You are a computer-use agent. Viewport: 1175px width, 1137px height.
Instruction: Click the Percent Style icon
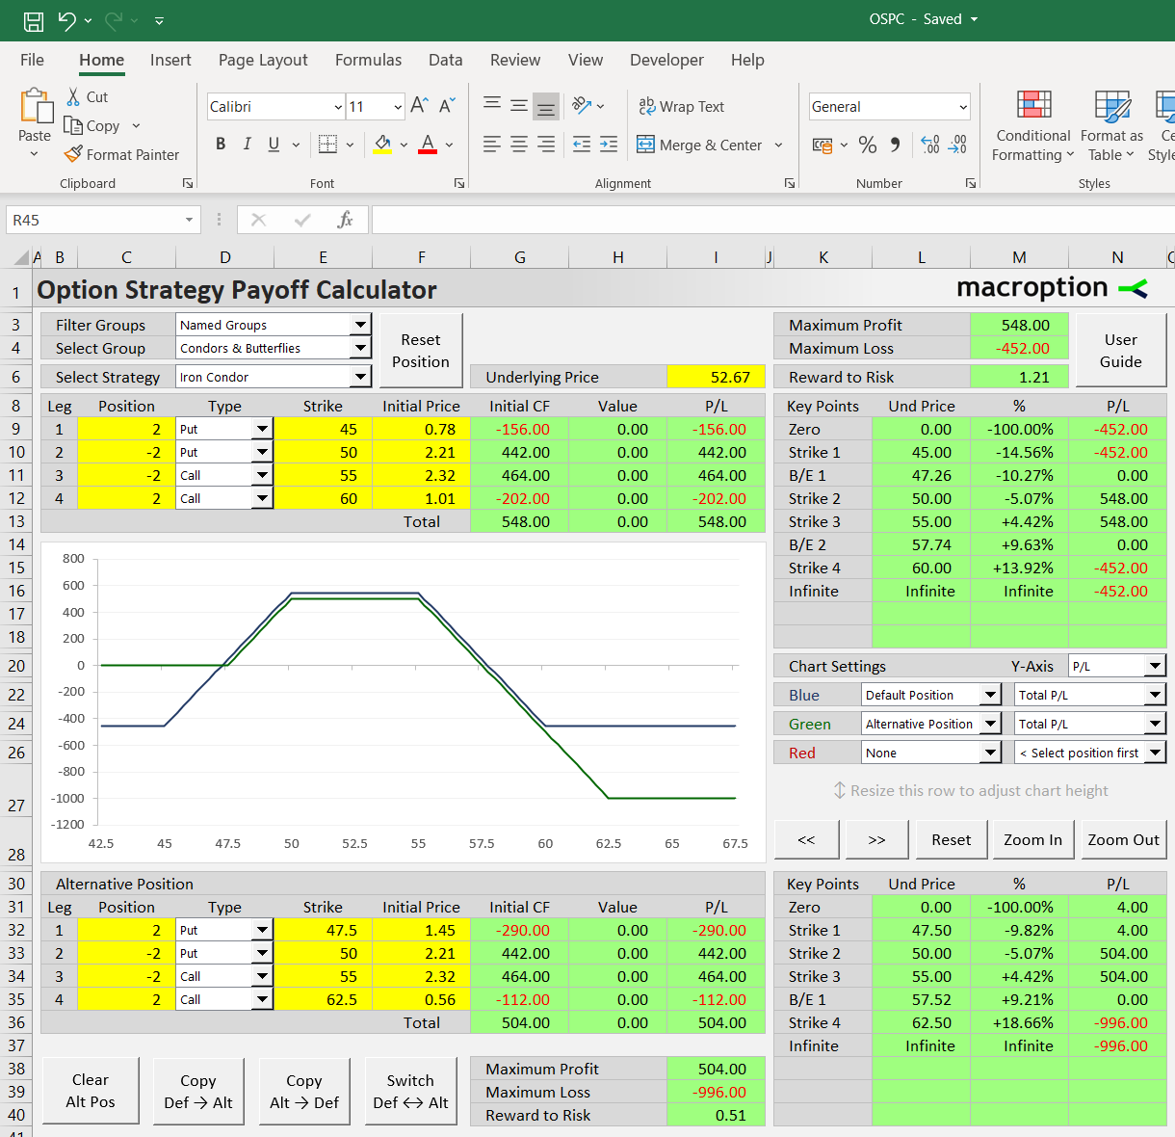click(868, 145)
